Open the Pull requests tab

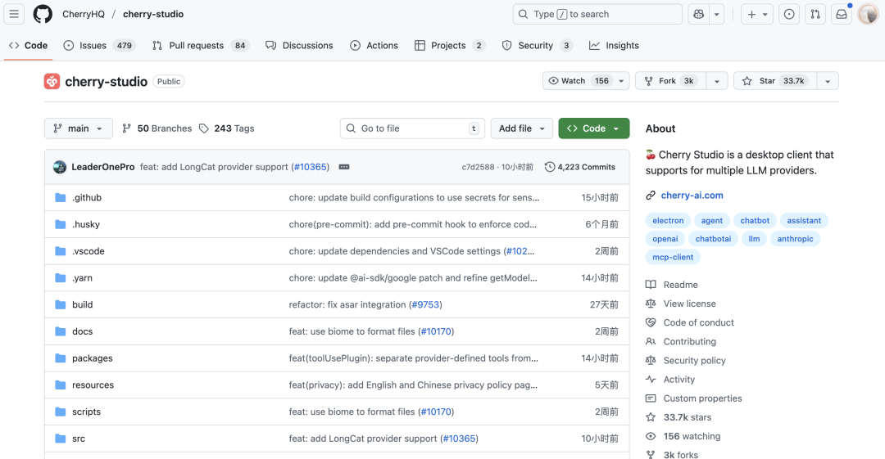coord(201,45)
